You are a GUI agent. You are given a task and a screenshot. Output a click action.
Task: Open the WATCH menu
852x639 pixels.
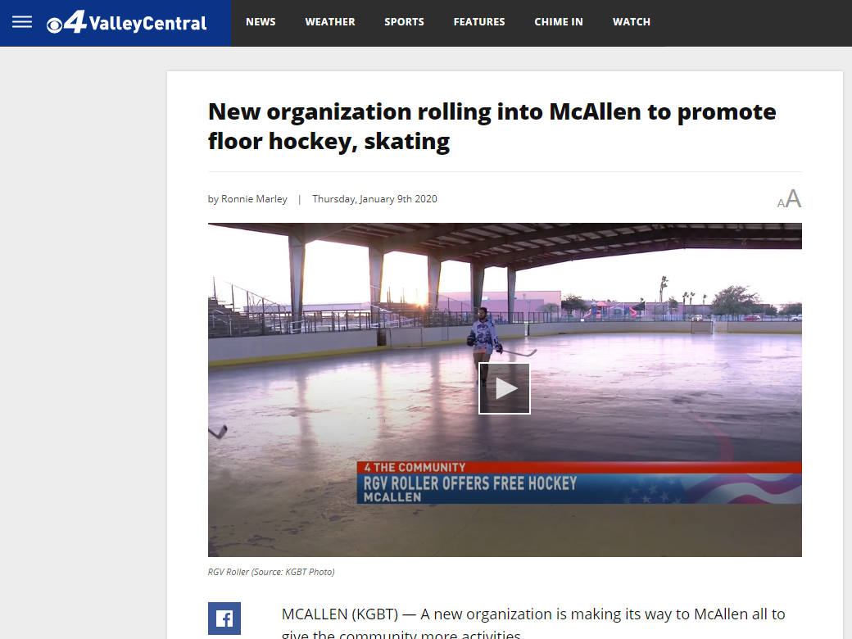tap(632, 22)
